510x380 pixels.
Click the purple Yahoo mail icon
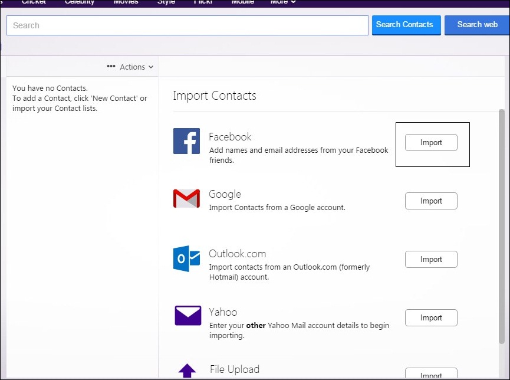click(x=187, y=315)
